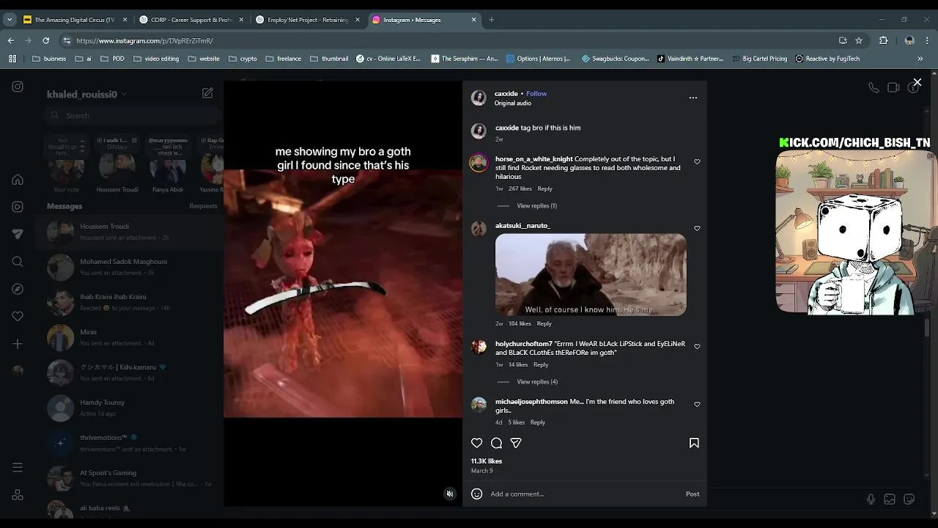
Task: Reply to horse_on_a_white_knight's comment
Action: (x=544, y=189)
